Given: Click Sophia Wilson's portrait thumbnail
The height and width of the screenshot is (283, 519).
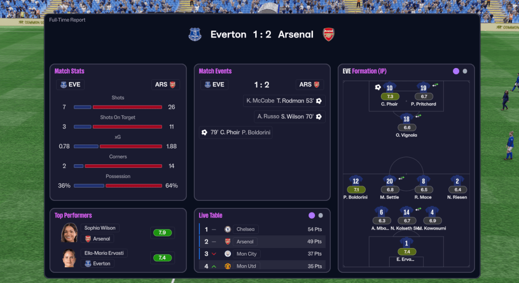Looking at the screenshot, I should [70, 233].
